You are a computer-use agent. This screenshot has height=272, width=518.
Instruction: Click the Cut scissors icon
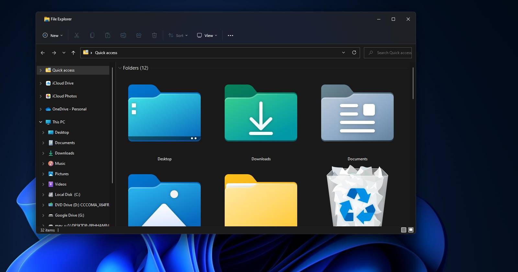click(77, 35)
